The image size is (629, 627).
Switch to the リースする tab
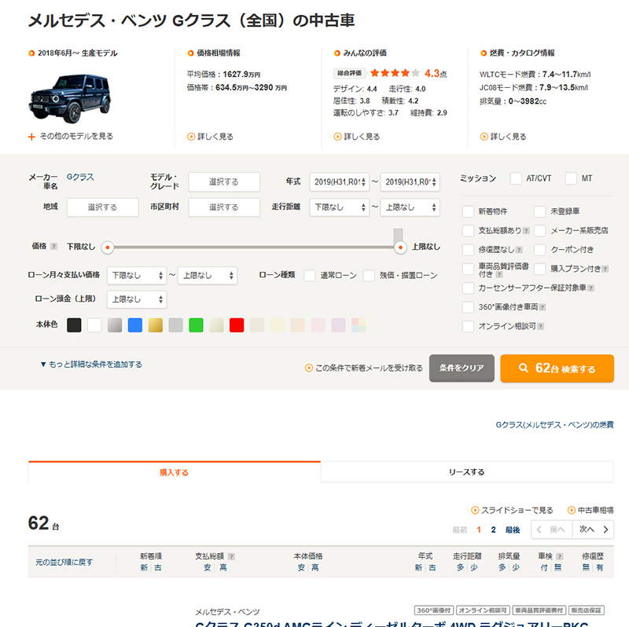(x=466, y=472)
